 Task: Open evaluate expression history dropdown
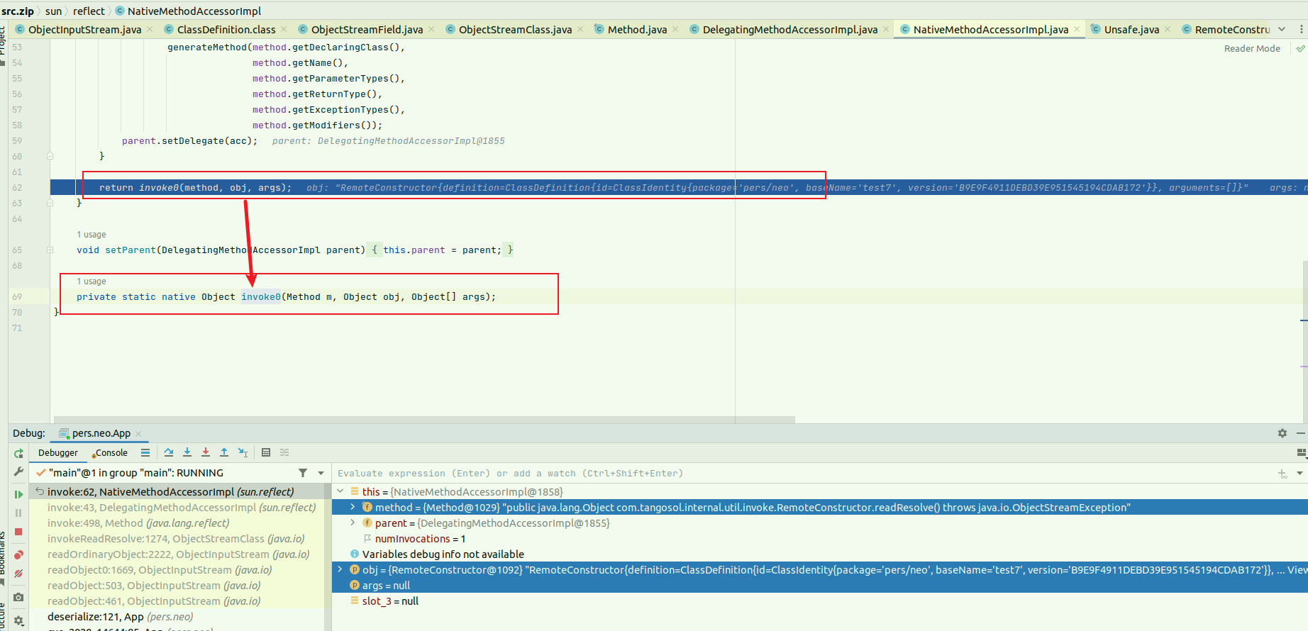point(1299,473)
